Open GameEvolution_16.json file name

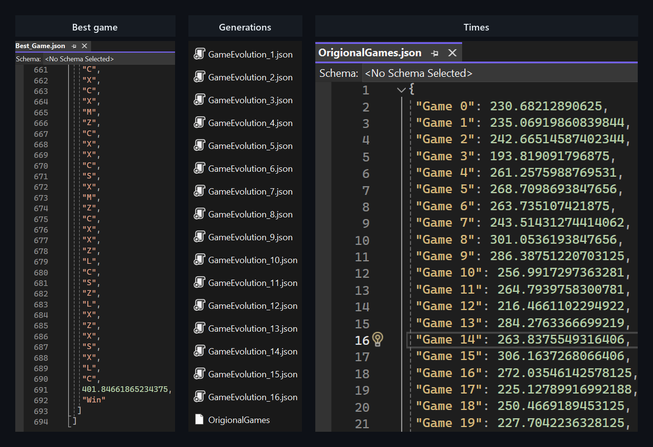[x=253, y=397]
